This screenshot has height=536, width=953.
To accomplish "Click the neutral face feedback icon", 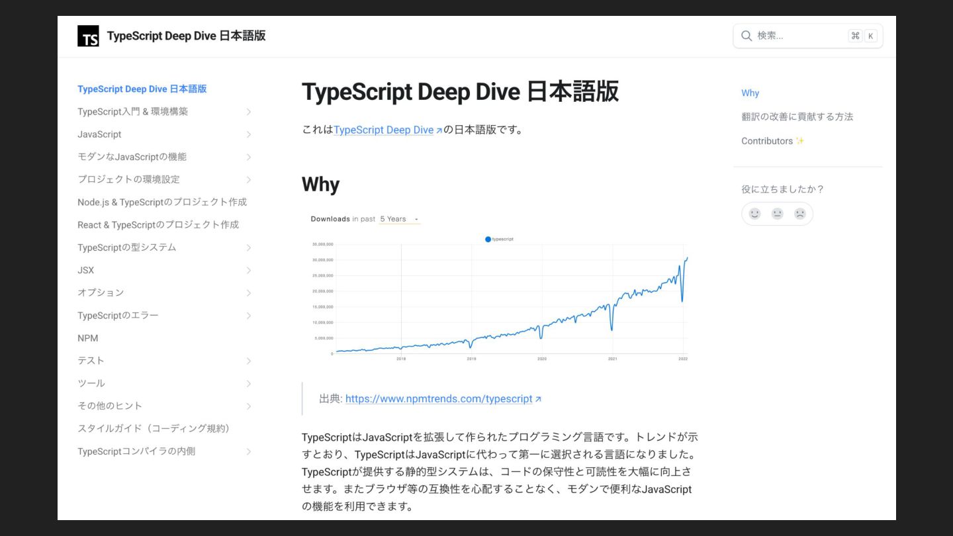I will tap(778, 214).
